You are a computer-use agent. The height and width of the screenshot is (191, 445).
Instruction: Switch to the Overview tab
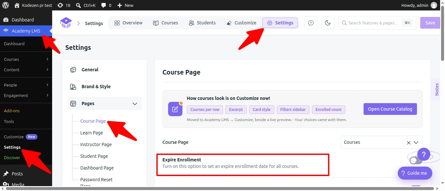click(128, 23)
